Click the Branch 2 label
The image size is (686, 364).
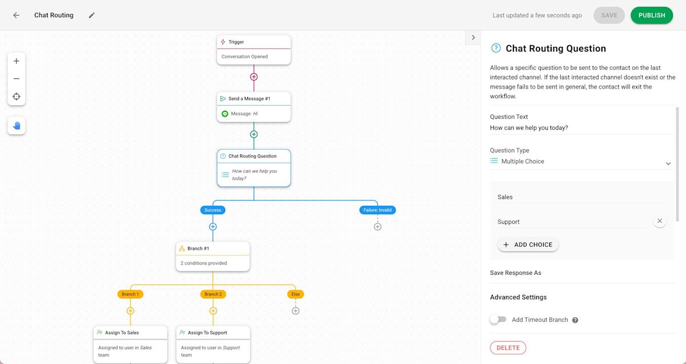(213, 294)
